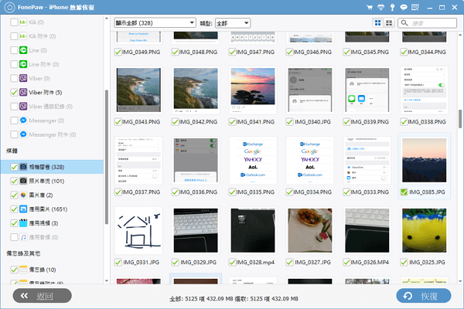Click the FonePaw home logo icon

(9, 8)
